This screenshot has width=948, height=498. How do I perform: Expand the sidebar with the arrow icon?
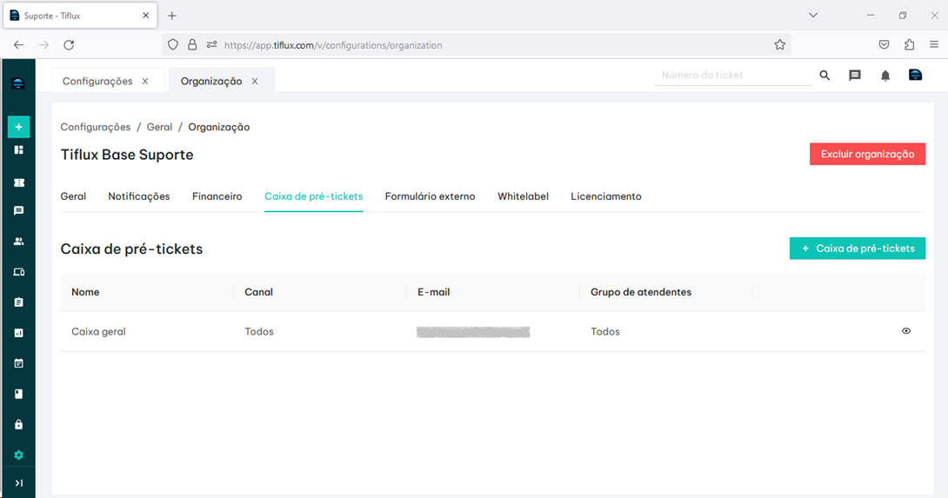18,483
